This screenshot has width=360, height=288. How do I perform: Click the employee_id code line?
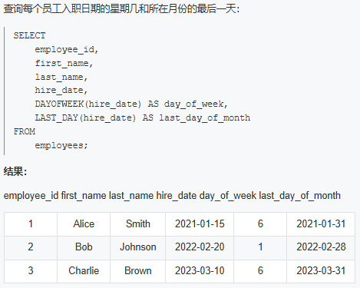[67, 49]
